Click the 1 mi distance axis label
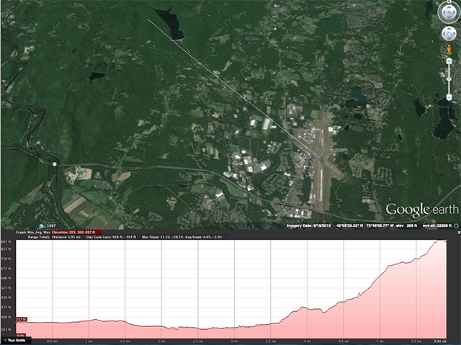Image resolution: width=461 pixels, height=345 pixels. click(x=89, y=341)
